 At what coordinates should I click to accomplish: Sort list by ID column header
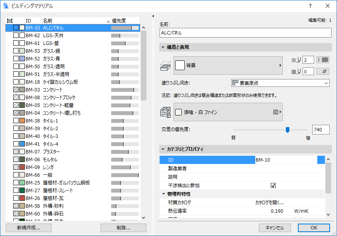(x=33, y=21)
